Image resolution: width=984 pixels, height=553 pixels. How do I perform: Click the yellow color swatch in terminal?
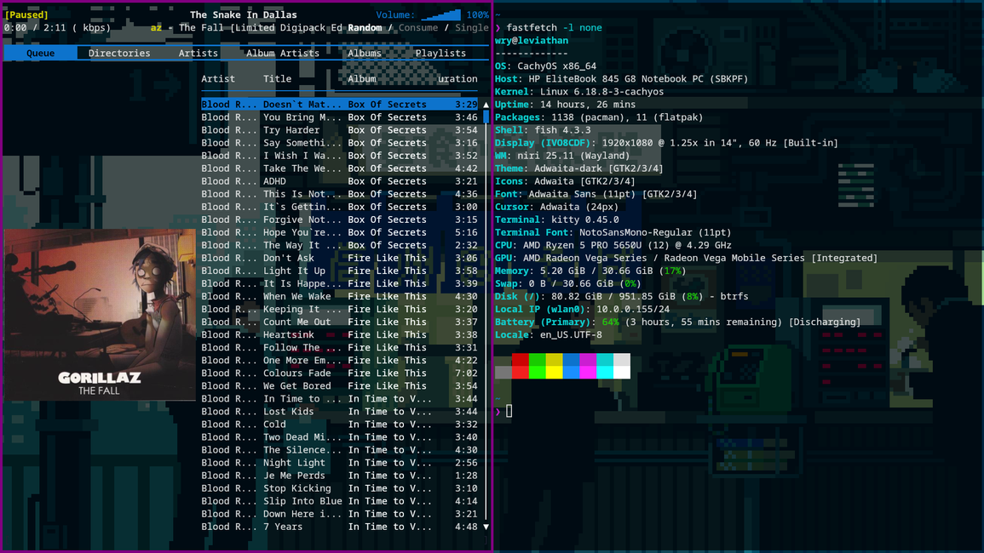(x=554, y=366)
